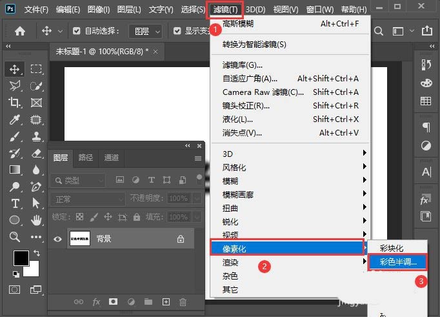Screen dimensions: 440x317
Task: Select the Quick Selection tool
Action: [x=36, y=86]
